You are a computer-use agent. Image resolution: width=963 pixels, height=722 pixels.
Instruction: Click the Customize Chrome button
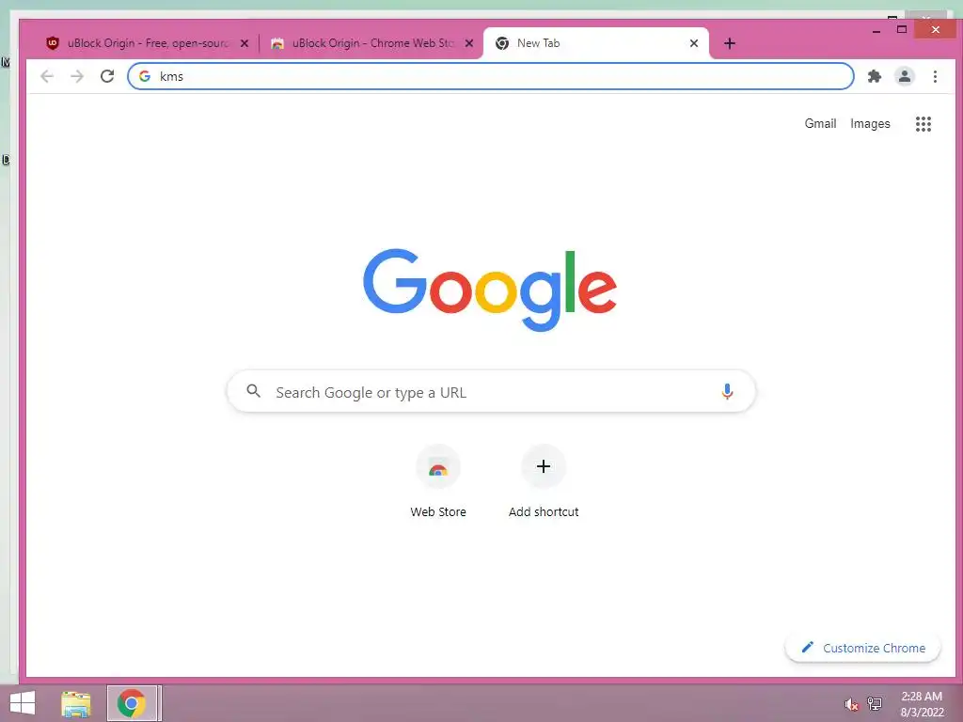click(862, 648)
